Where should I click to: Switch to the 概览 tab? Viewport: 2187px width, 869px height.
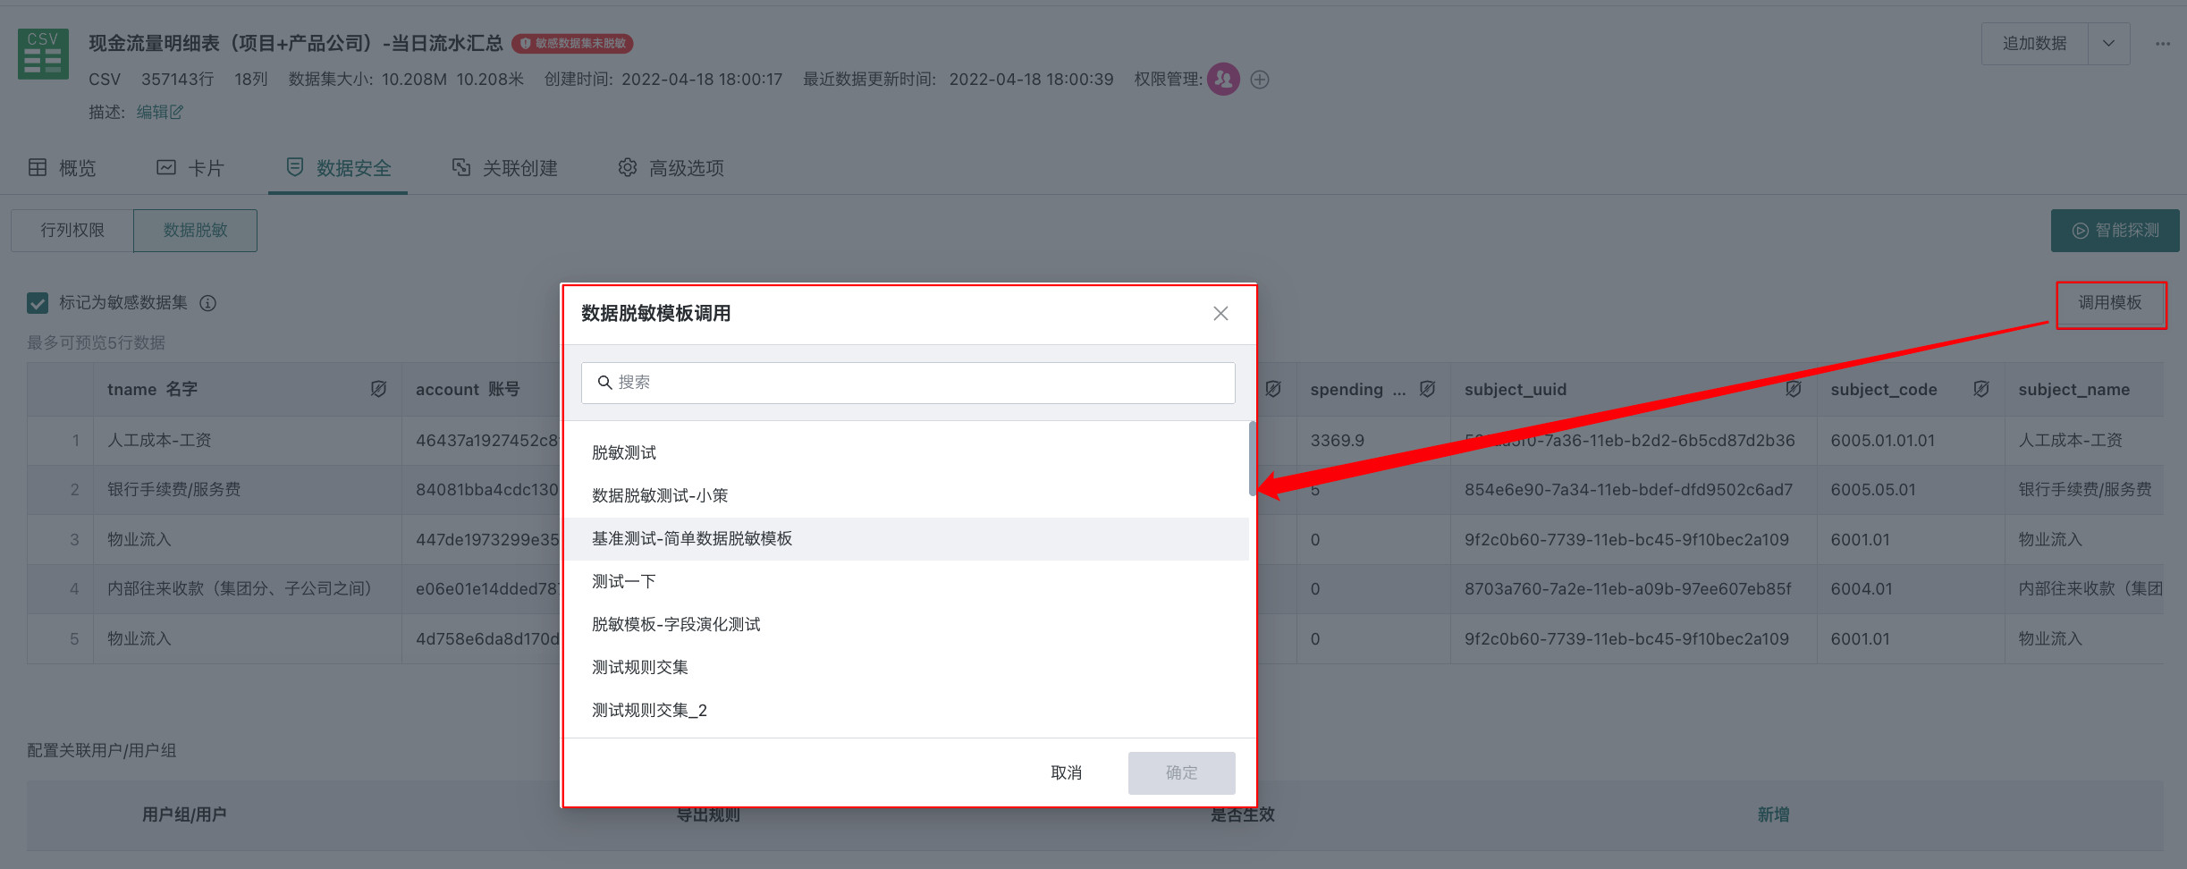tap(63, 168)
